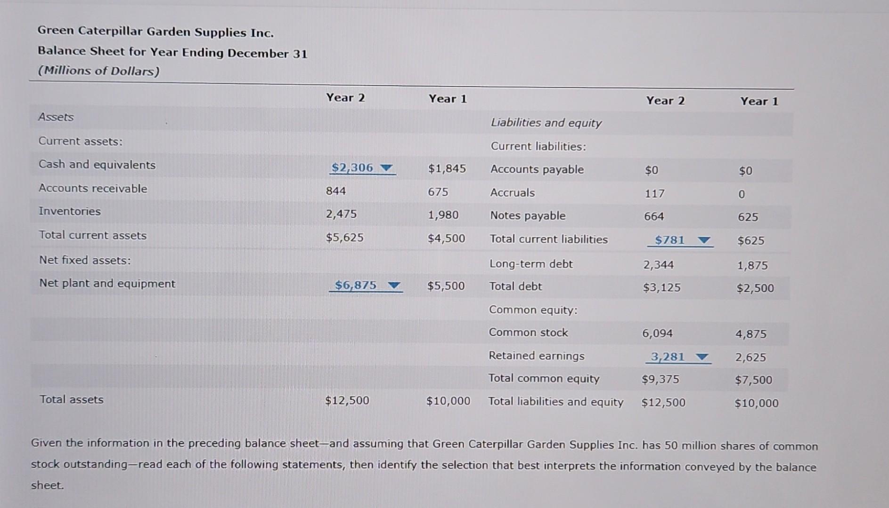Click the Accruals row label
Screen dimensions: 889x508
tap(513, 193)
